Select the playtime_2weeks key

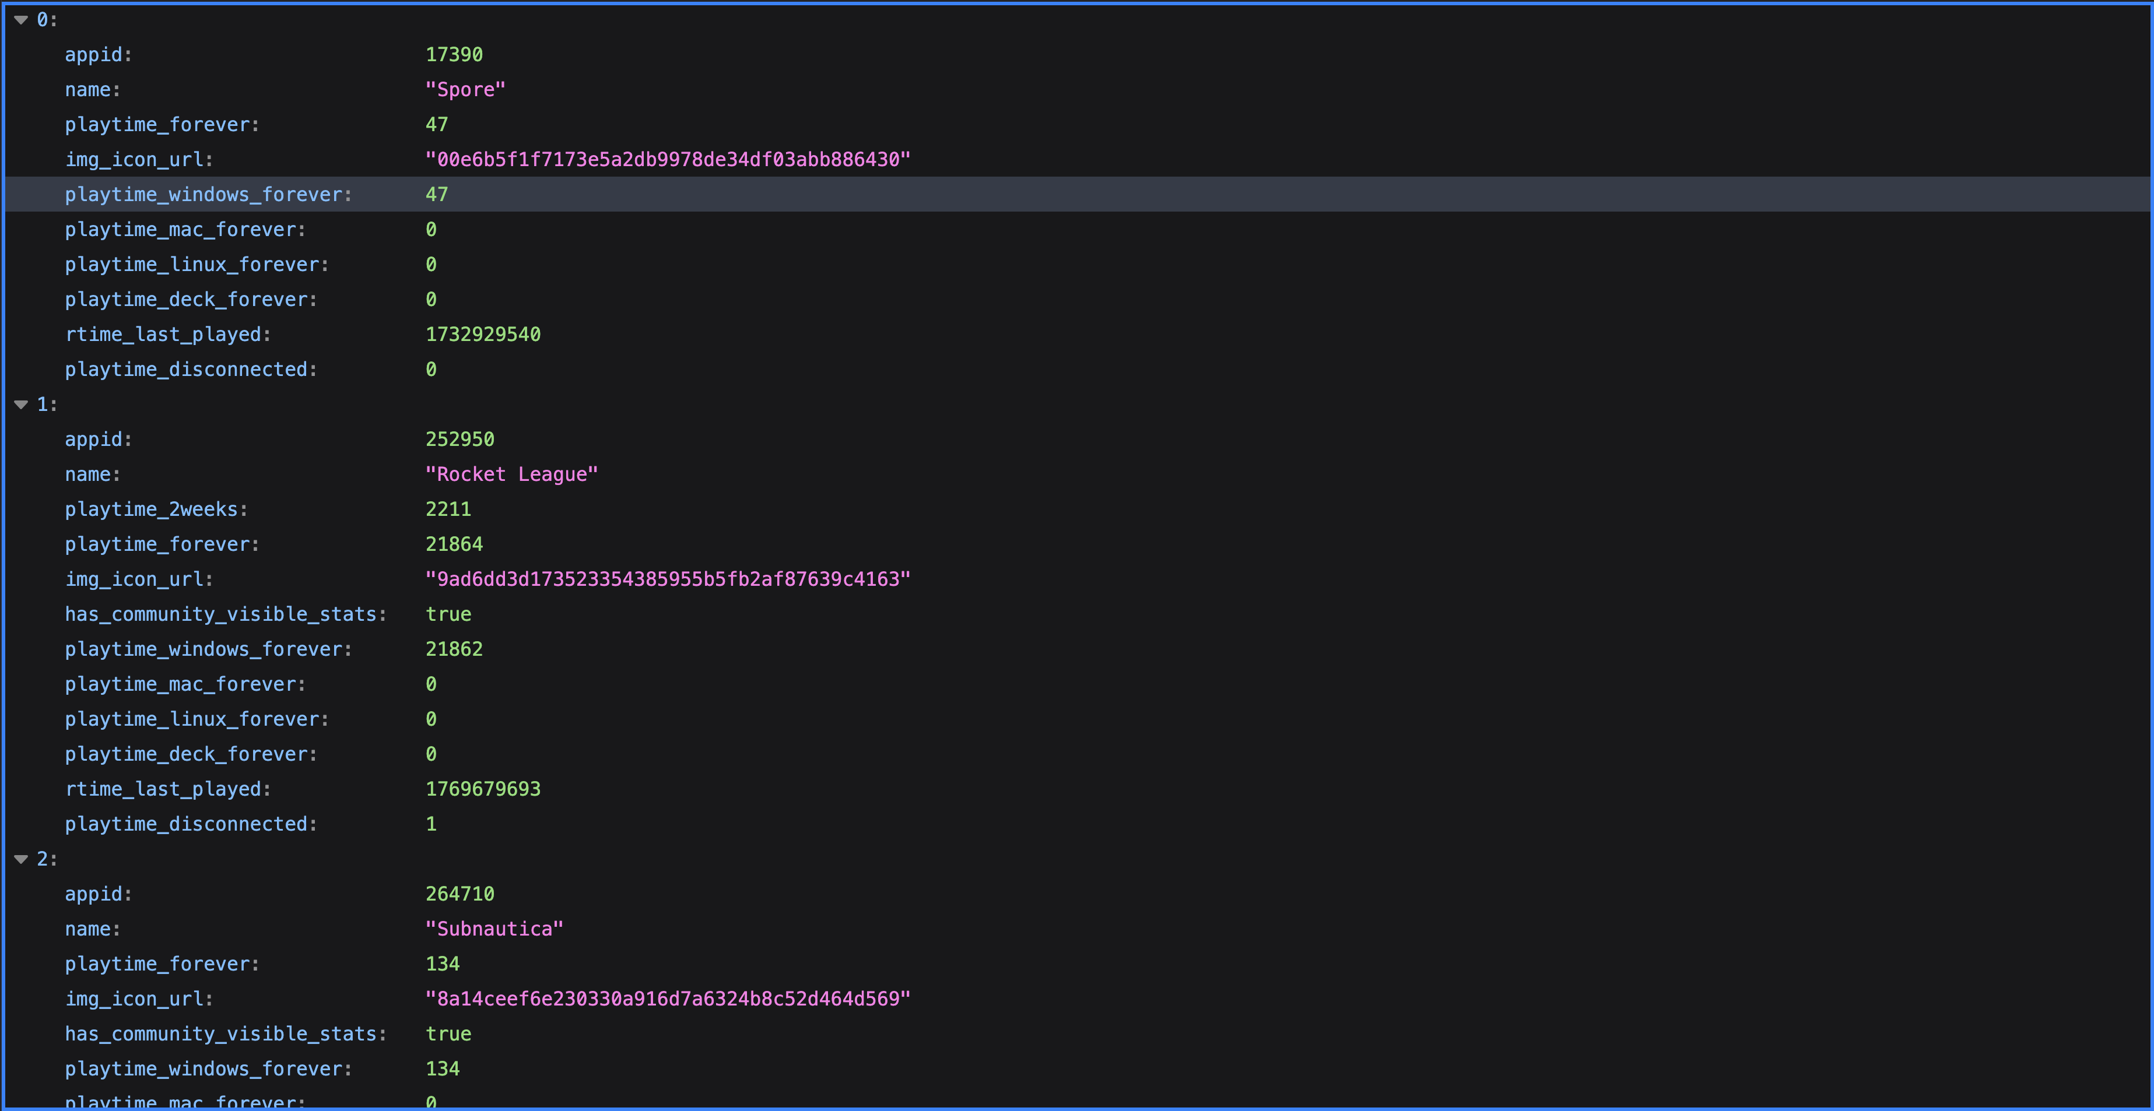point(156,510)
